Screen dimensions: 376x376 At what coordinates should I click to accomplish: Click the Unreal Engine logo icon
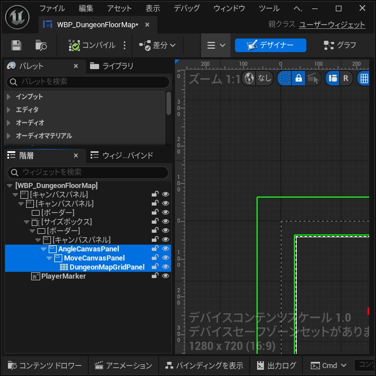coord(18,17)
